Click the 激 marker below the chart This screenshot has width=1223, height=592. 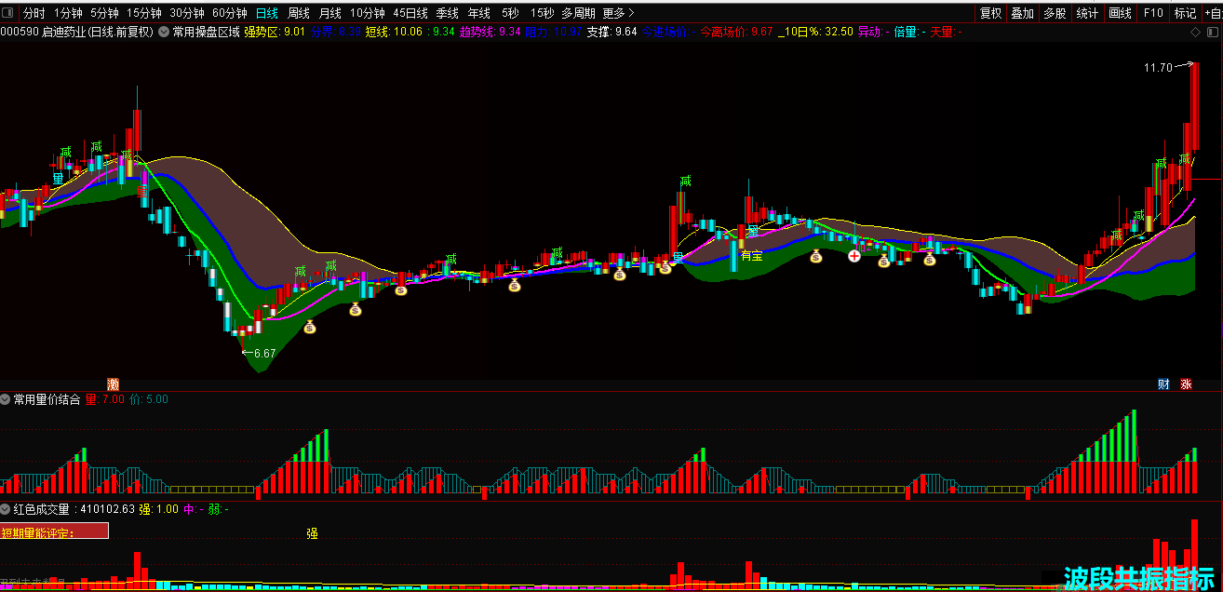point(114,384)
